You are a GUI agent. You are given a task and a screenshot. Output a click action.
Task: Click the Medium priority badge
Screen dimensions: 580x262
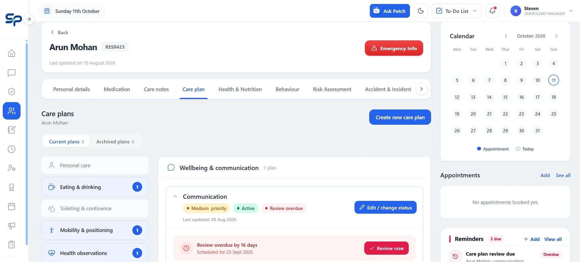[206, 208]
